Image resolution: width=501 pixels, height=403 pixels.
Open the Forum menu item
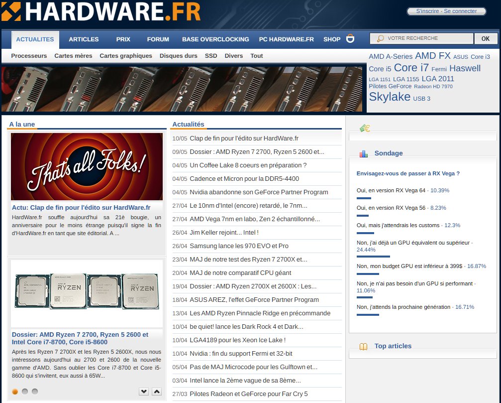click(157, 39)
